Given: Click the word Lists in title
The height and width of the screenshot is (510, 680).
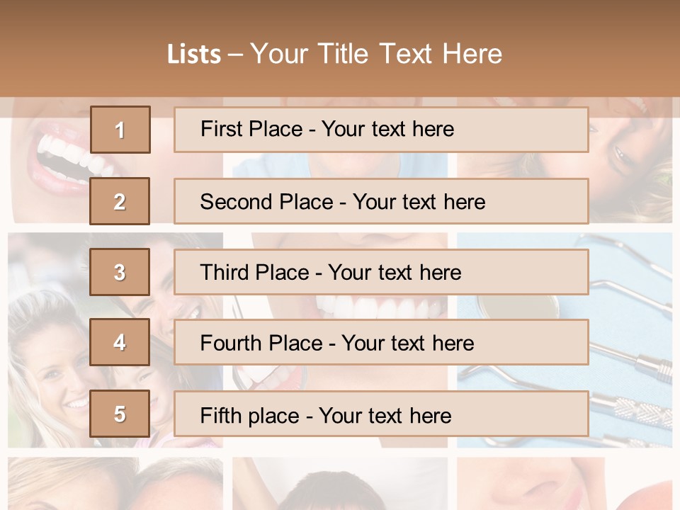Looking at the screenshot, I should 194,54.
